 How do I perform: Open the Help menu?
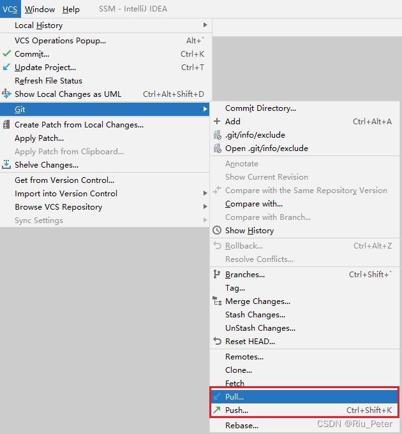point(71,10)
